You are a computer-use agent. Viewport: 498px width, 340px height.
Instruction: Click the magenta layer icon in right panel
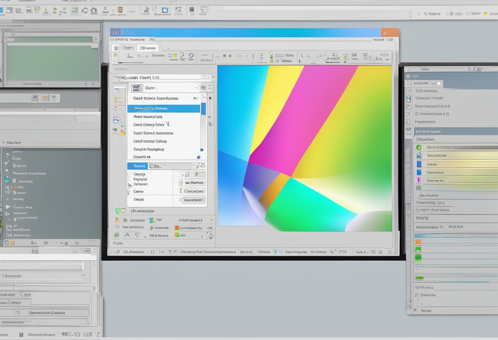[419, 180]
